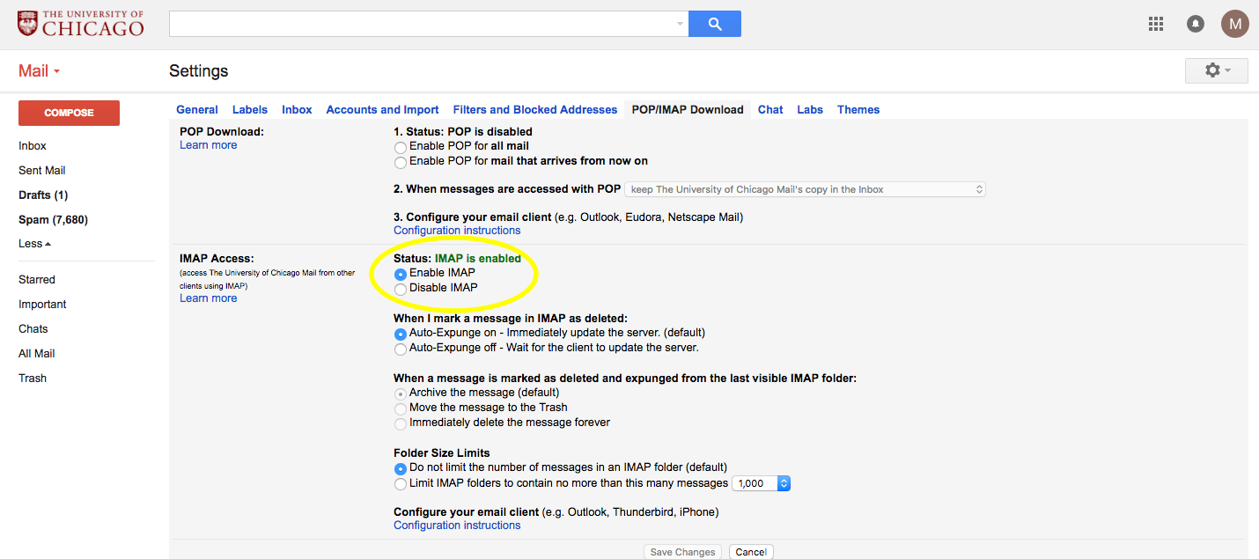Screen dimensions: 1259x559
Task: Open POP Configuration instructions link
Action: [x=457, y=231]
